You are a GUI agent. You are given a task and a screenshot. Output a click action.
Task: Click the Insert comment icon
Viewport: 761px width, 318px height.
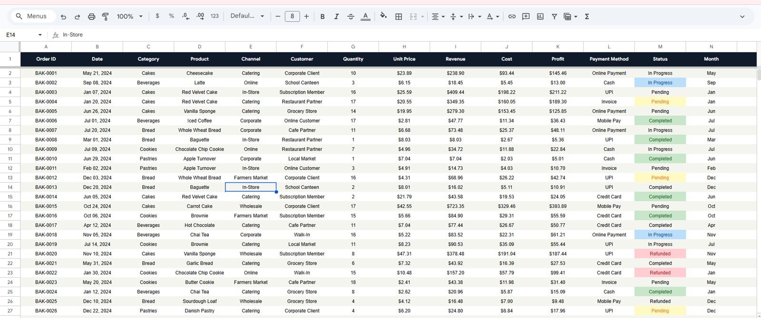click(526, 17)
